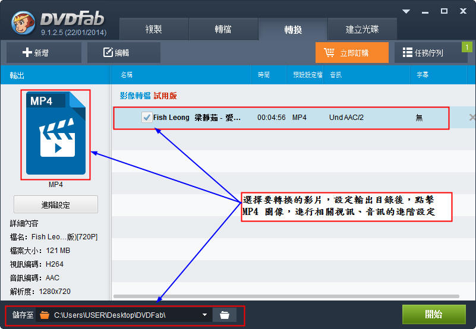Click the shopping cart 立即訂購 button
Screen dimensions: 476x329
[352, 53]
